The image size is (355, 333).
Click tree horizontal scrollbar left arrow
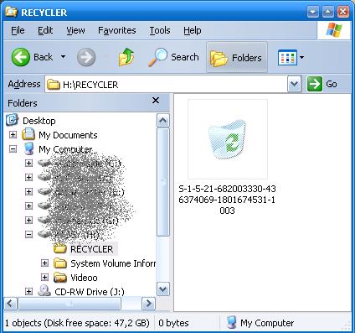coord(11,304)
